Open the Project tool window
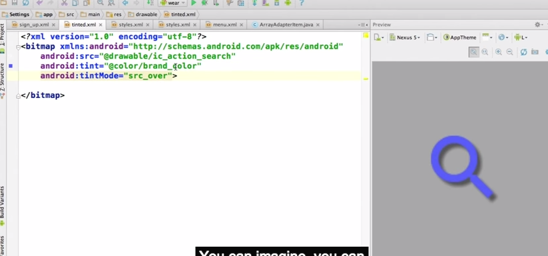The width and height of the screenshot is (548, 256). [3, 38]
